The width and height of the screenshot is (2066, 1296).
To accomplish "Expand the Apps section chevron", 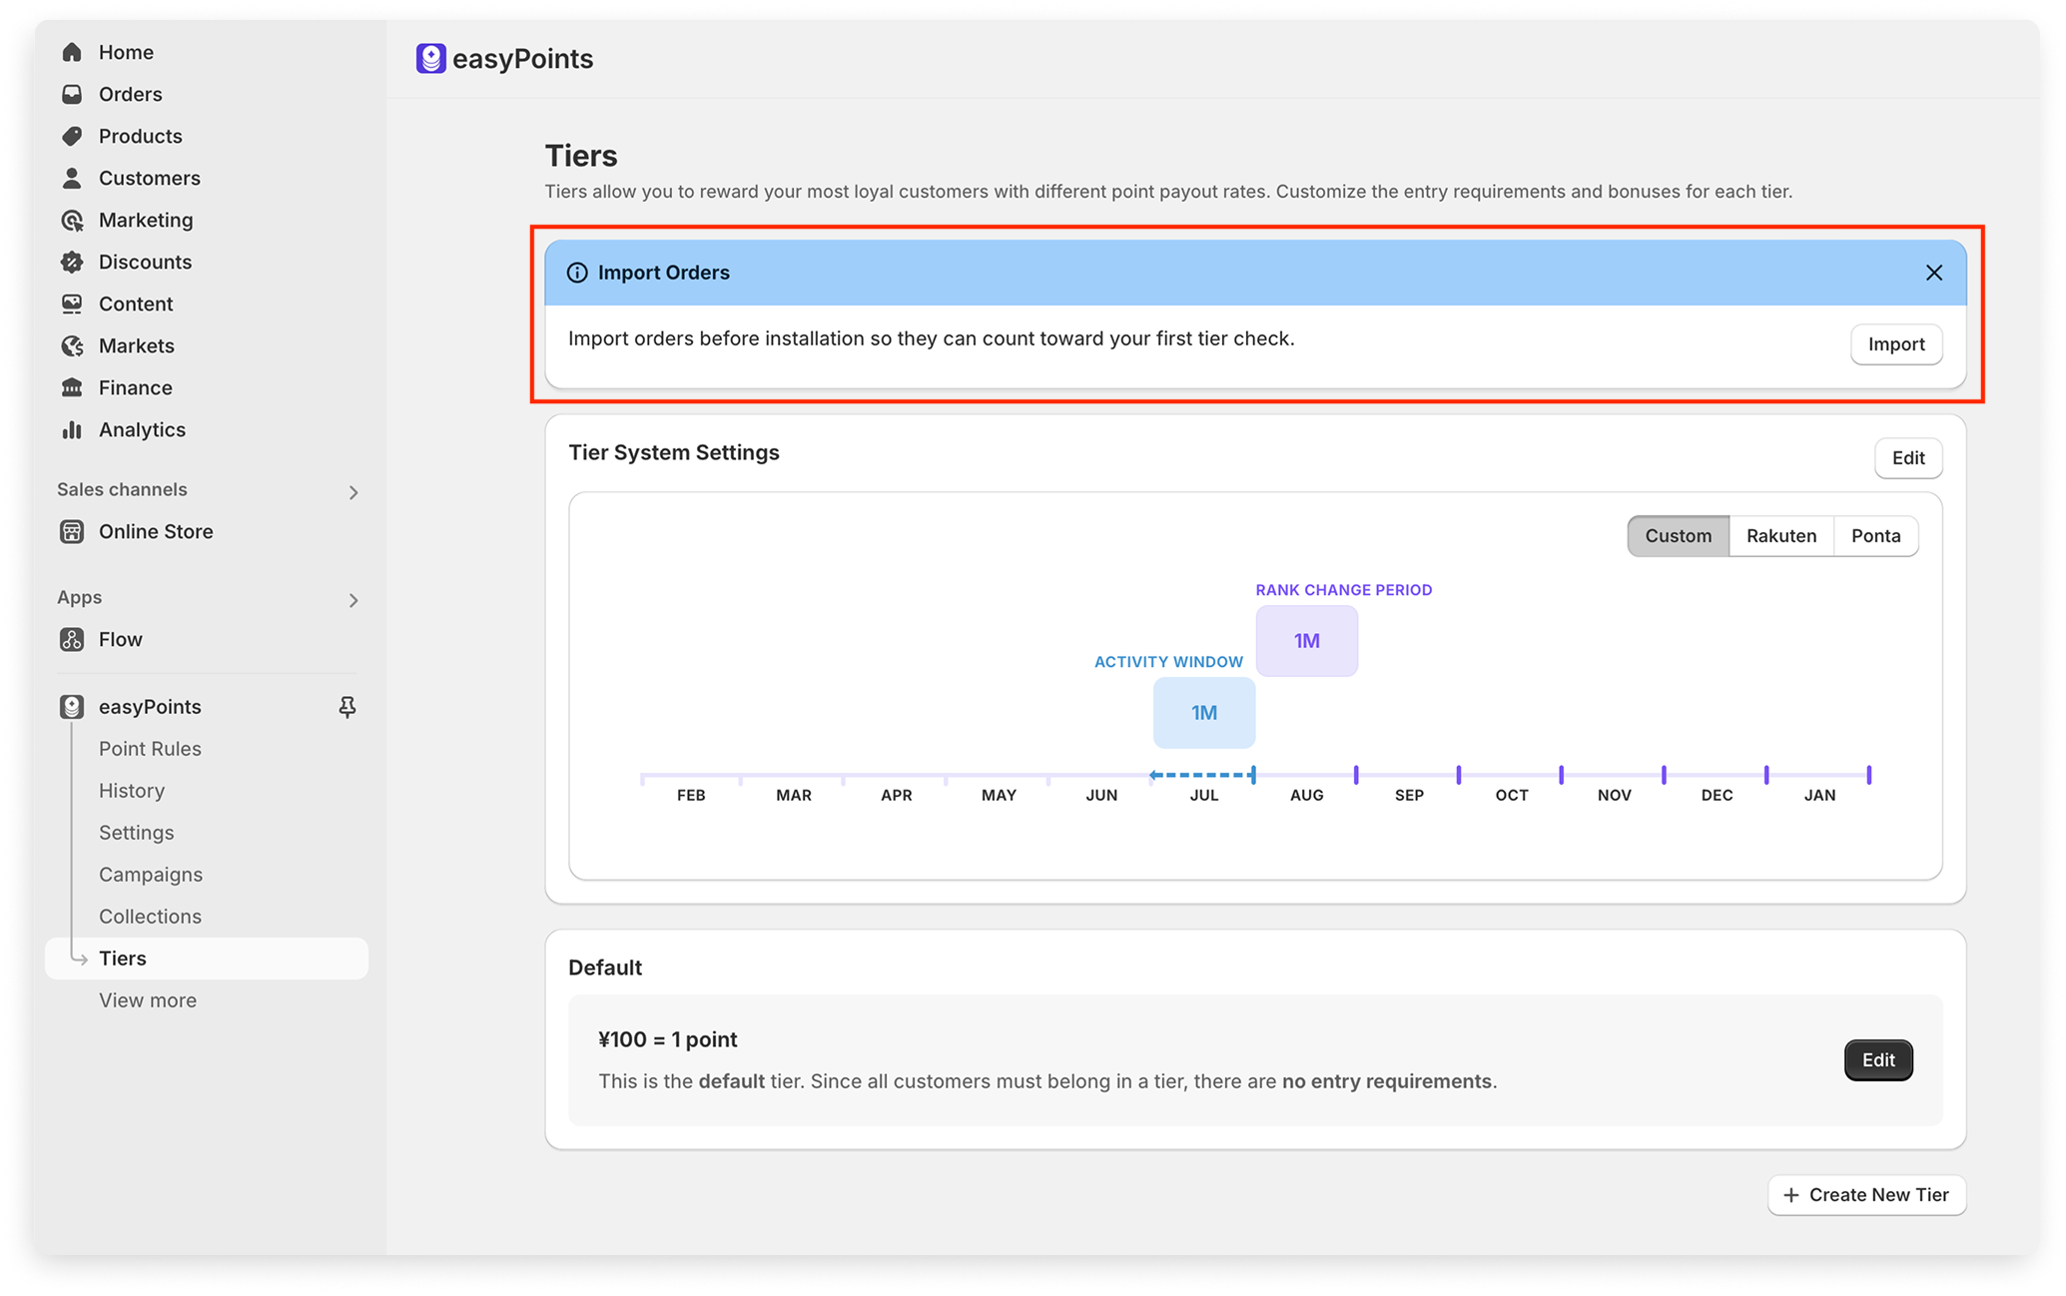I will (353, 600).
